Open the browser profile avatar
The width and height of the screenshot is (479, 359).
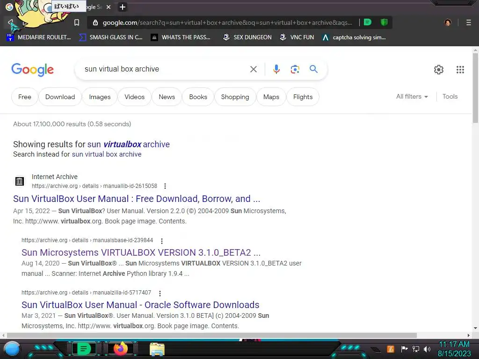click(x=448, y=22)
